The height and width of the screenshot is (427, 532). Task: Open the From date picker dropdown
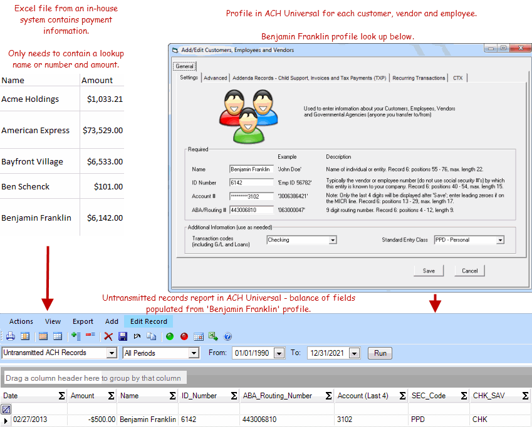[x=279, y=353]
